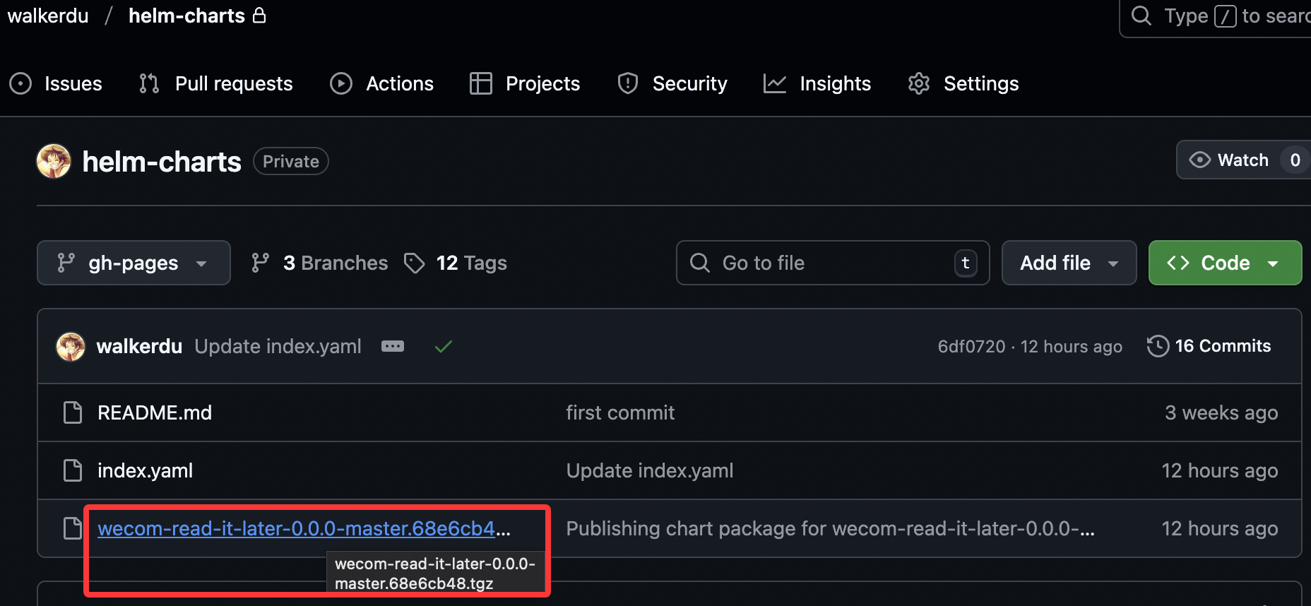This screenshot has width=1311, height=606.
Task: Click the green checkmark commit status icon
Action: tap(444, 347)
